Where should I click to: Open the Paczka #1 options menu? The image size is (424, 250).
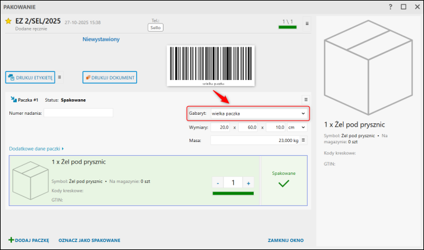[305, 99]
